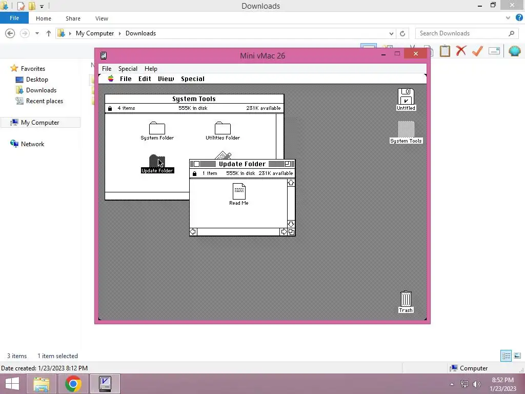Click the close box of Update Folder window
Viewport: 525px width, 394px height.
point(196,164)
